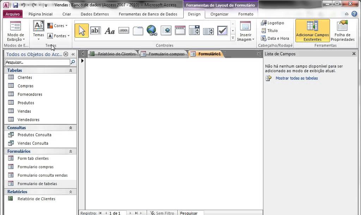Screen dimensions: 361x215
Task: Switch to Relatório de Clientes document tab
Action: [x=113, y=54]
